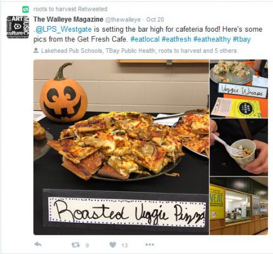Follow the #eatlocal hashtag

pyautogui.click(x=145, y=39)
